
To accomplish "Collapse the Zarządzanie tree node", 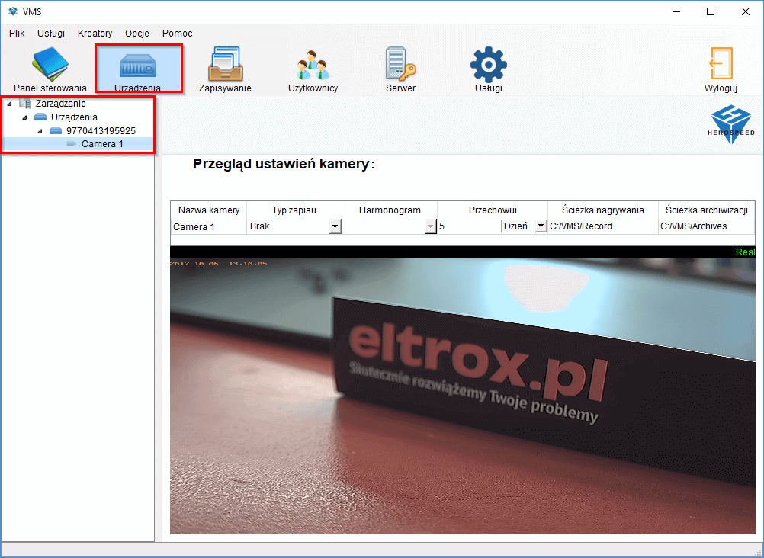I will click(x=10, y=103).
